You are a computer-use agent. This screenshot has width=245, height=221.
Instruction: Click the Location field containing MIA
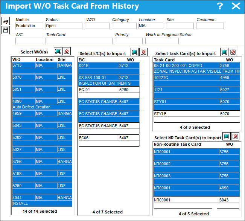(151, 26)
